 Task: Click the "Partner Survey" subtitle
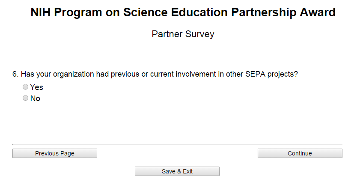point(183,34)
